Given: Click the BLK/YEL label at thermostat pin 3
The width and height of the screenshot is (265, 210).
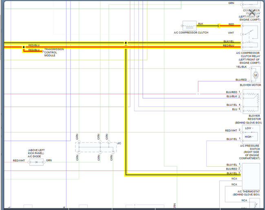Looking at the screenshot, I should [x=232, y=173].
